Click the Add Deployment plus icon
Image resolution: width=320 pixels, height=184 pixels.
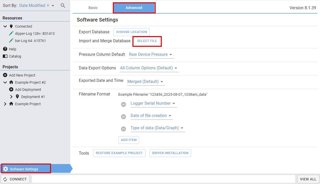tap(11, 89)
